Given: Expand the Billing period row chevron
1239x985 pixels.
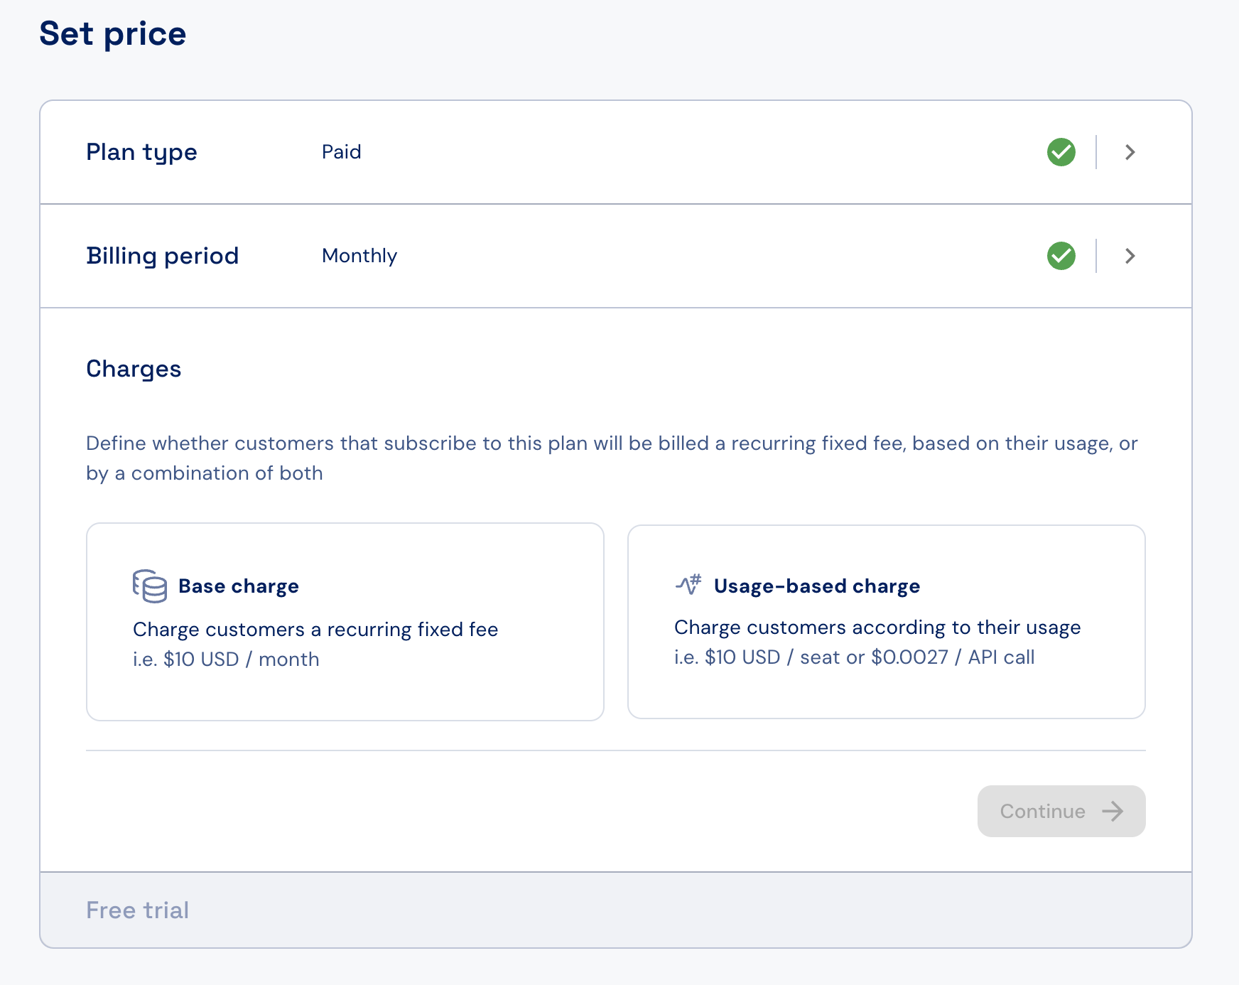Looking at the screenshot, I should [1130, 256].
